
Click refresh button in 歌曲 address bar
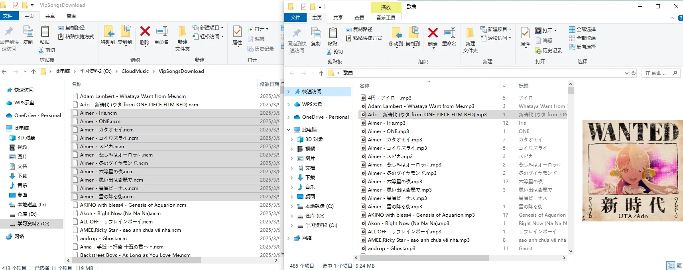[634, 73]
